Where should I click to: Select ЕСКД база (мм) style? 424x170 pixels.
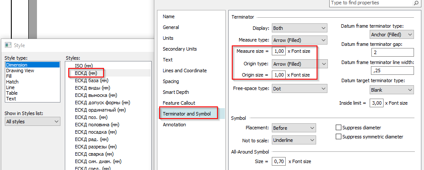[x=91, y=80]
